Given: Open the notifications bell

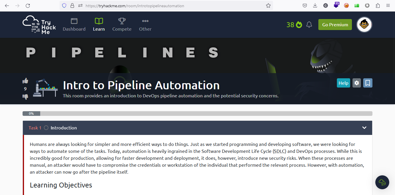Looking at the screenshot, I should point(309,25).
